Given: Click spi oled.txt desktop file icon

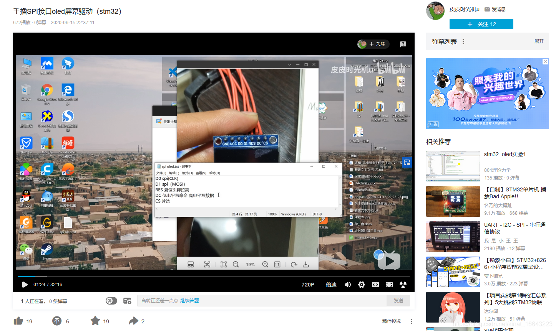Looking at the screenshot, I should click(68, 225).
